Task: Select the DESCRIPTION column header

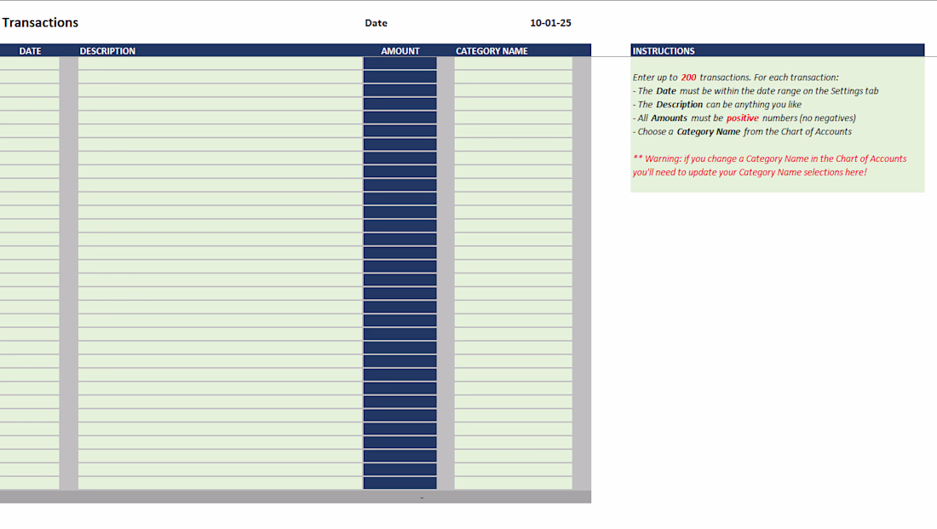Action: (x=107, y=51)
